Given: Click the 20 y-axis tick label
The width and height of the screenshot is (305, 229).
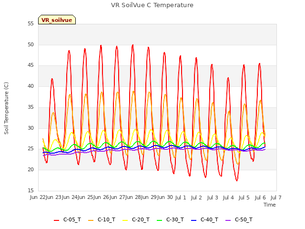Looking at the screenshot, I should [30, 170].
